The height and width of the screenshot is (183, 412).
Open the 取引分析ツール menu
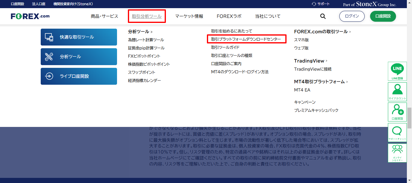coord(147,16)
